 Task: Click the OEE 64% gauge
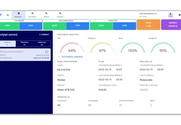[72, 48]
